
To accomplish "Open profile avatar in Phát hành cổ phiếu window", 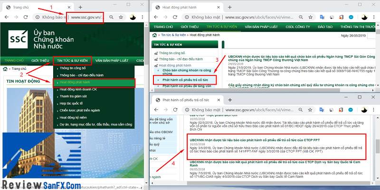I will 364,110.
